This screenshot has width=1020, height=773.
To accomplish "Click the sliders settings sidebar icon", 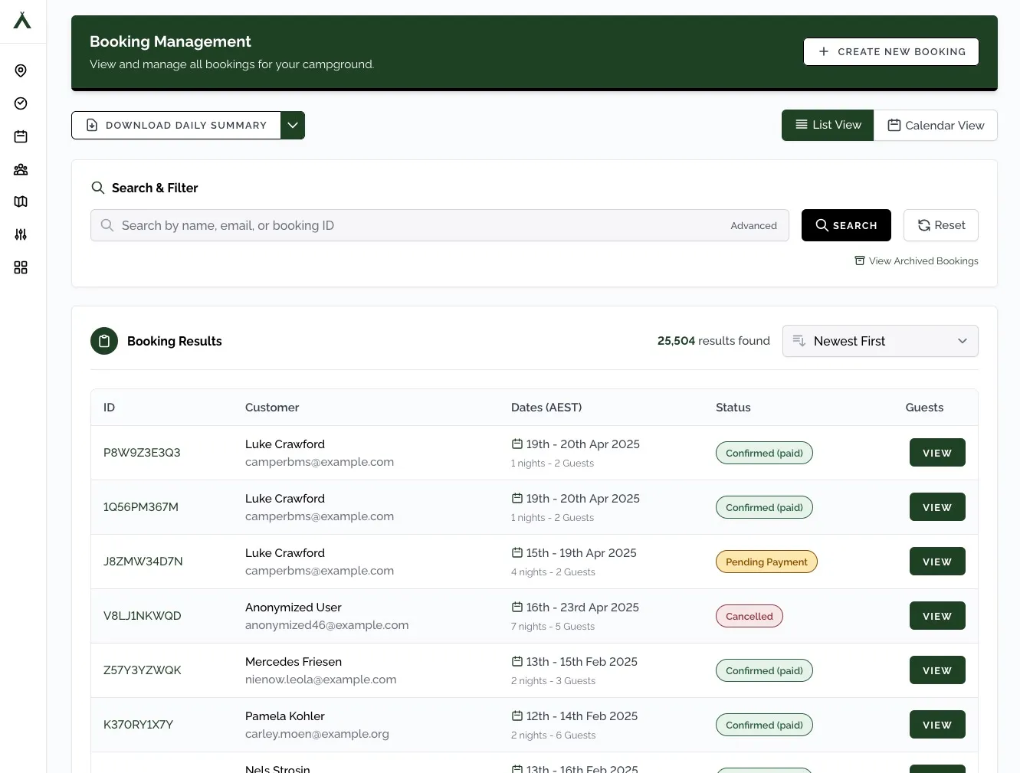I will point(21,234).
